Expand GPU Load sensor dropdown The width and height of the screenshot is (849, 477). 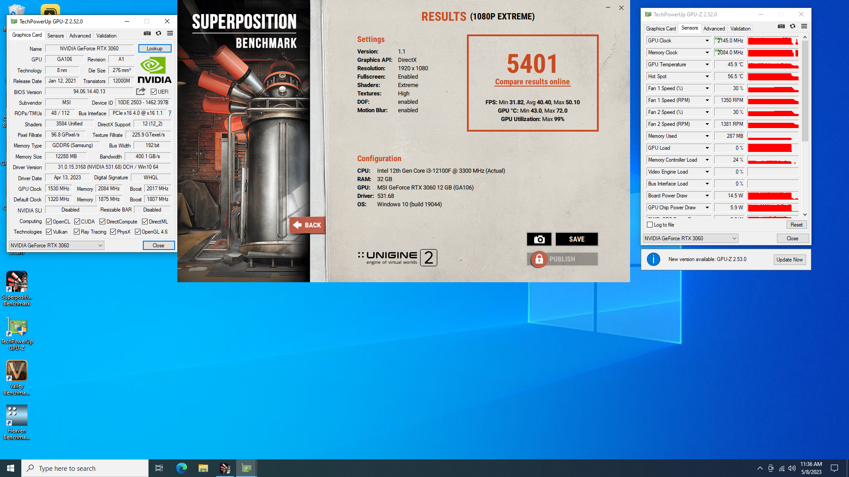[x=707, y=148]
